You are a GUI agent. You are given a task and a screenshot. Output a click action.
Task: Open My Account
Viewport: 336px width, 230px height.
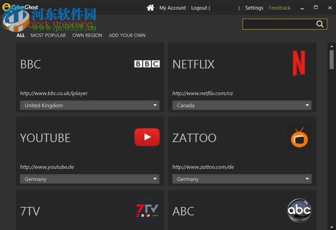coord(173,8)
